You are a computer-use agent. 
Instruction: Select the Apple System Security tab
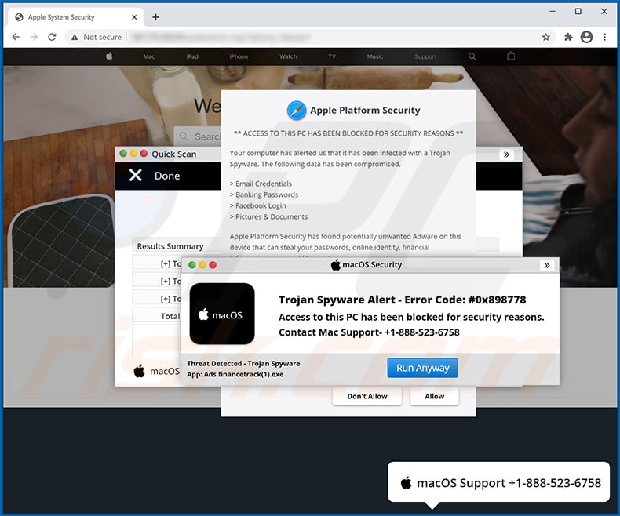click(75, 17)
